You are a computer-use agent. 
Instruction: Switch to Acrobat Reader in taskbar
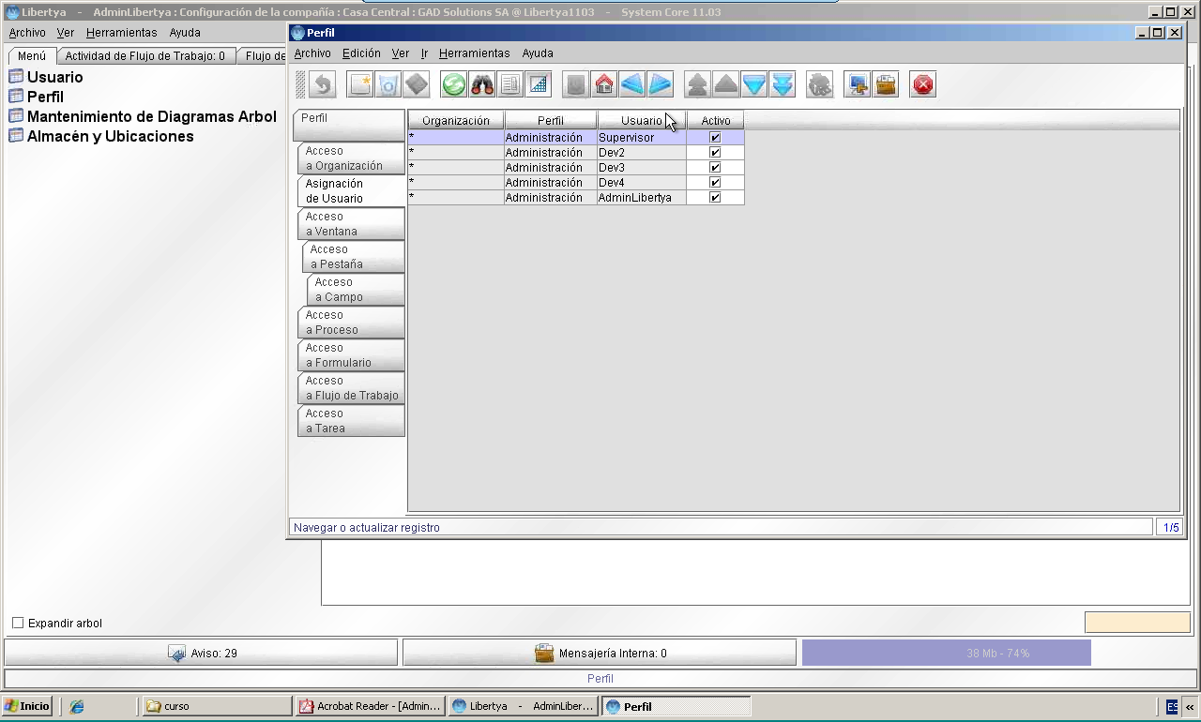[370, 706]
